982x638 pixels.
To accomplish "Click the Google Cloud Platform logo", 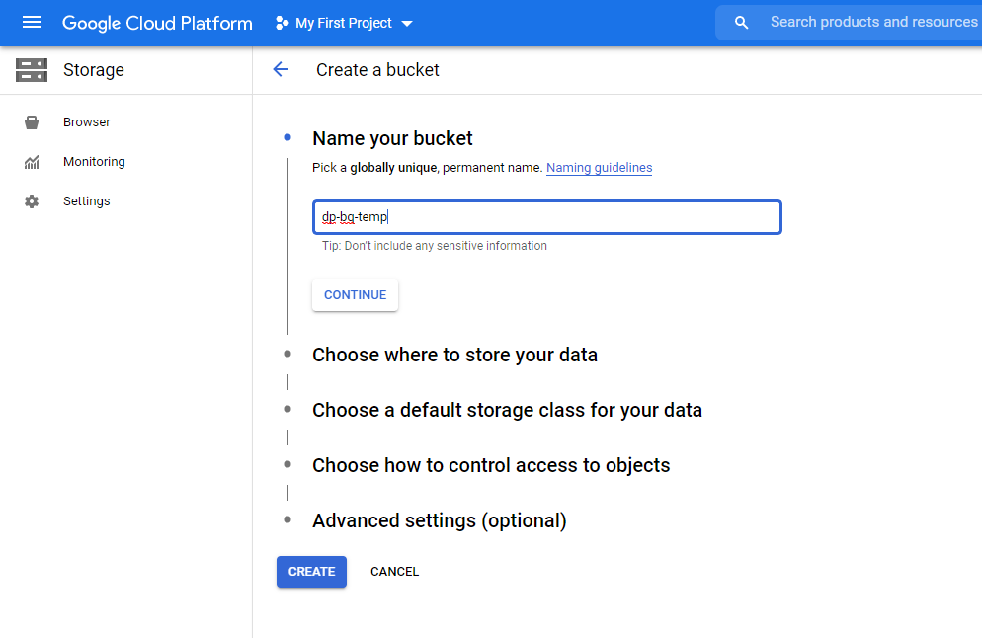I will coord(157,23).
